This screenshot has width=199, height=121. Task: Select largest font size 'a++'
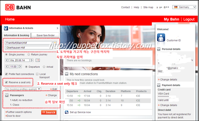coord(166,7)
